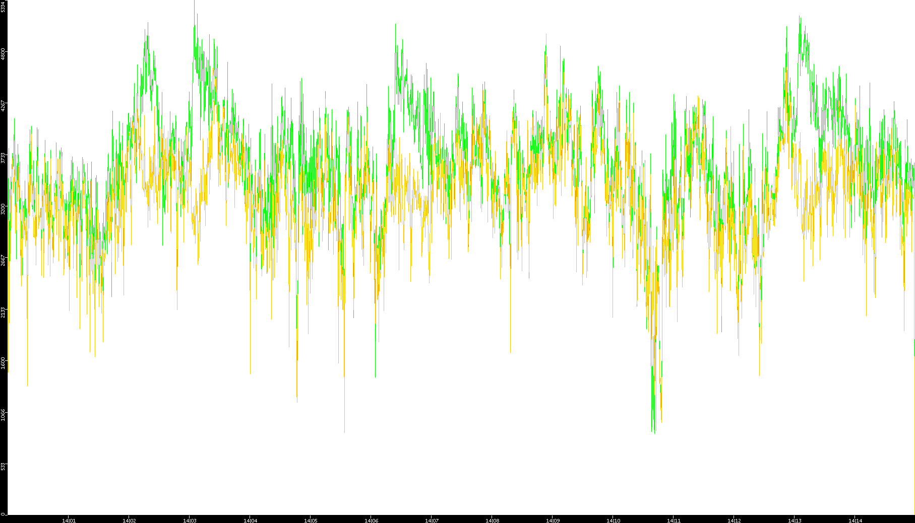Select the 4800 vertical axis label
Screen dimensions: 915x523
pyautogui.click(x=4, y=54)
